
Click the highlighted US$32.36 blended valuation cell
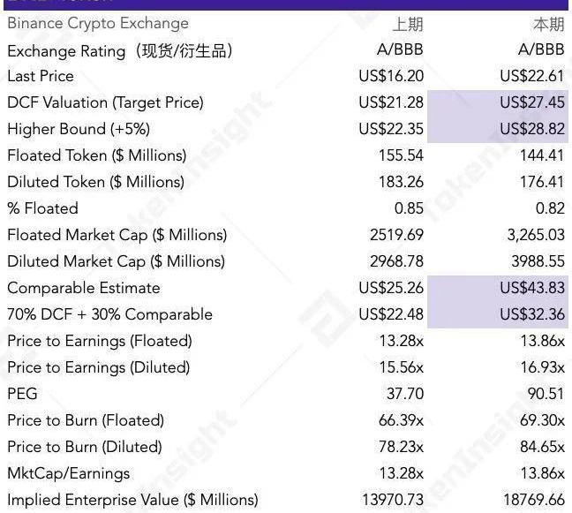(532, 314)
